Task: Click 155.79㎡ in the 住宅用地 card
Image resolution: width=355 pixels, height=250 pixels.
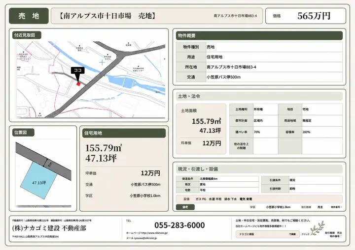Action: (104, 148)
